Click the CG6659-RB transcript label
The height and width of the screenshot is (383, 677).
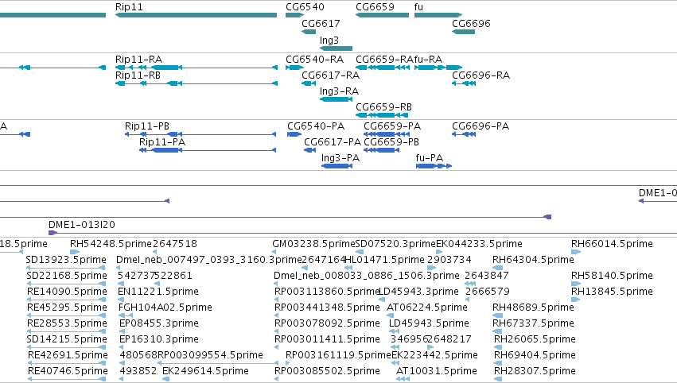coord(383,107)
